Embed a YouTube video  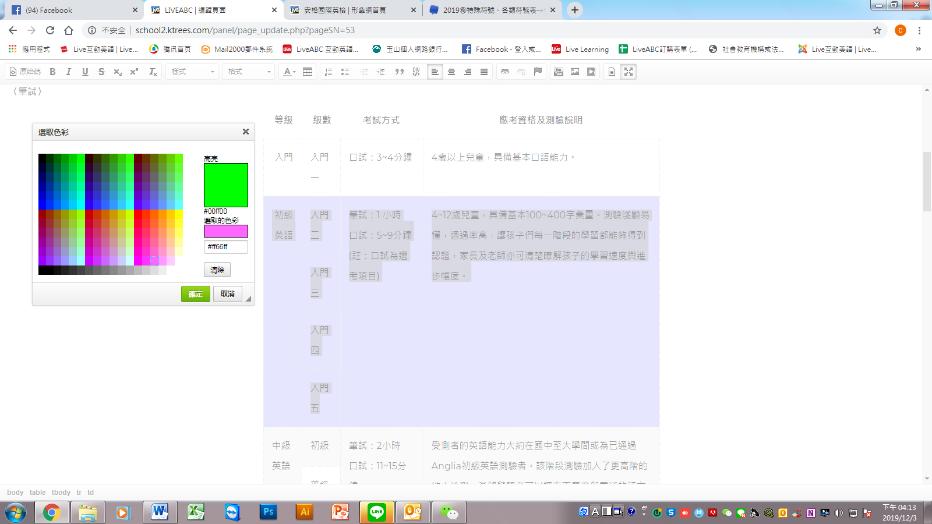(x=559, y=72)
